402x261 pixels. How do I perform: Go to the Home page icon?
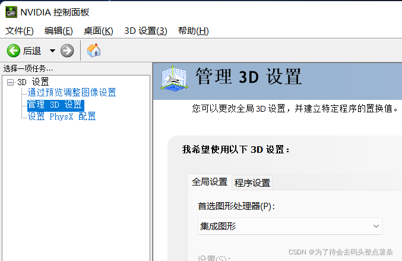click(94, 51)
